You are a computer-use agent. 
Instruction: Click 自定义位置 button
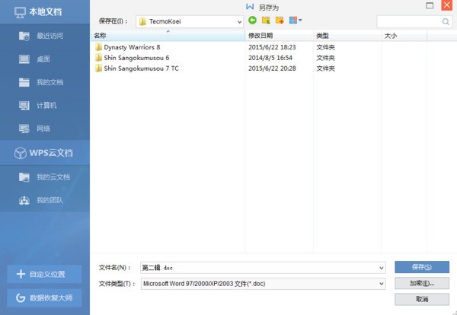[44, 274]
